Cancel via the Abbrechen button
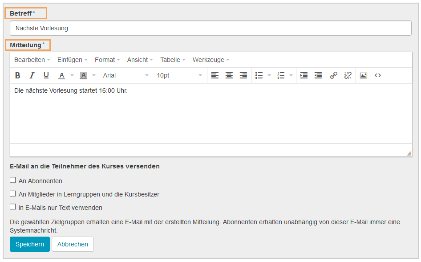 coord(73,244)
